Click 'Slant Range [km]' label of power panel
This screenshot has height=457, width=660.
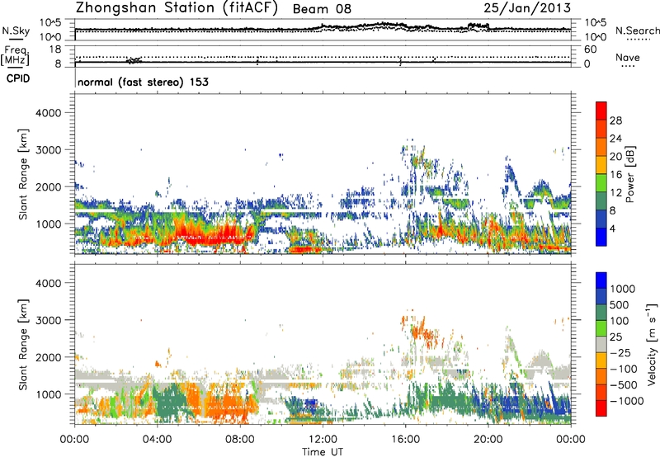pos(23,174)
